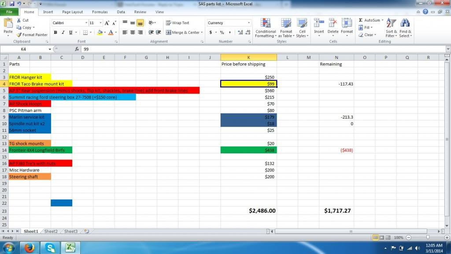
Task: Click the Increase Indent icon
Action: click(x=158, y=33)
